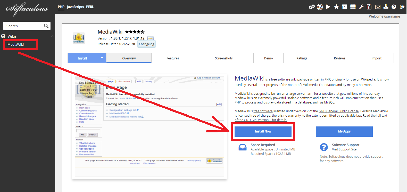Click the My Apps button

click(344, 131)
